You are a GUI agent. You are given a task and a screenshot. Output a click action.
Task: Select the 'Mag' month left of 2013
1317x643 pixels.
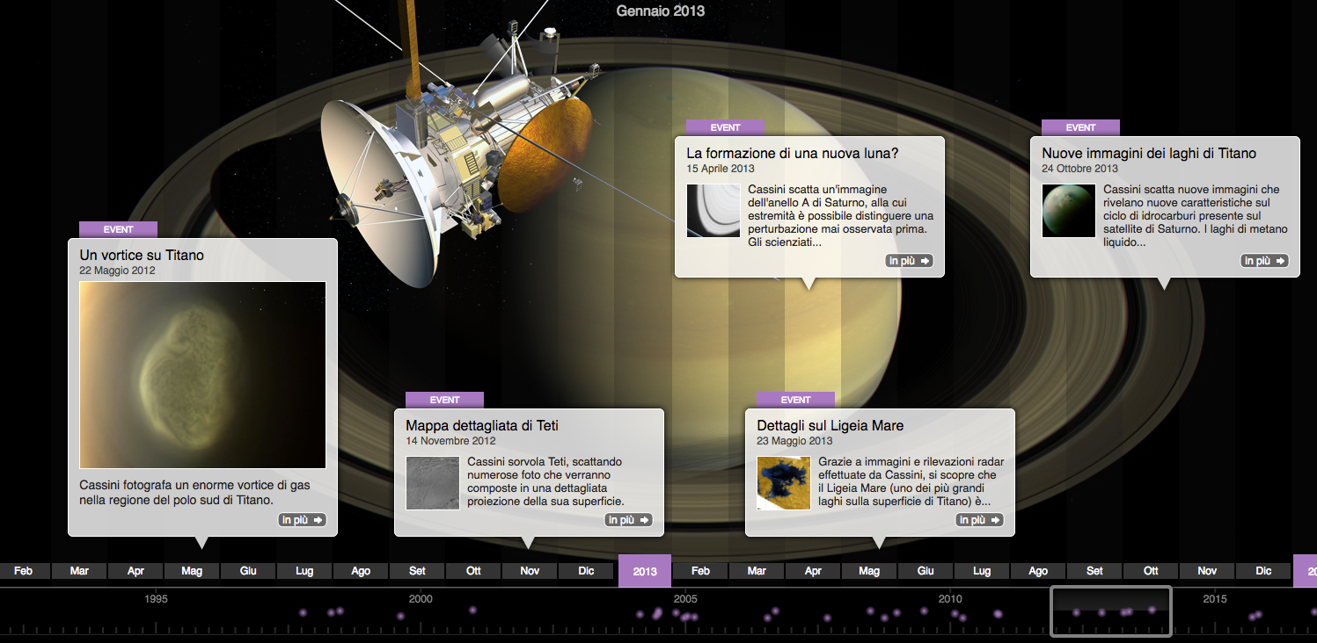(192, 571)
